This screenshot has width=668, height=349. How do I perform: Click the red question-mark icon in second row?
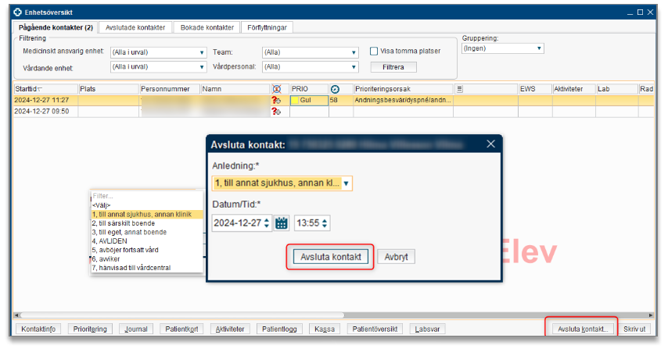click(x=276, y=112)
